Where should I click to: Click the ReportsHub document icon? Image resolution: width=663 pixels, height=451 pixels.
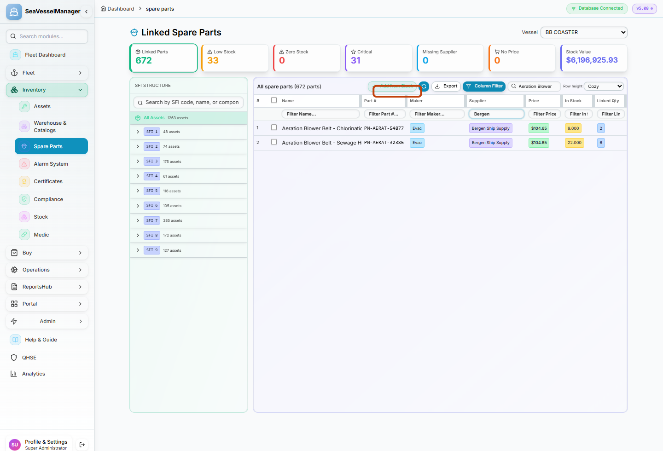[x=14, y=287]
